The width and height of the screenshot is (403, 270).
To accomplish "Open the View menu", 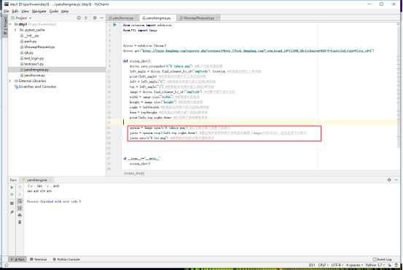I will pyautogui.click(x=25, y=12).
